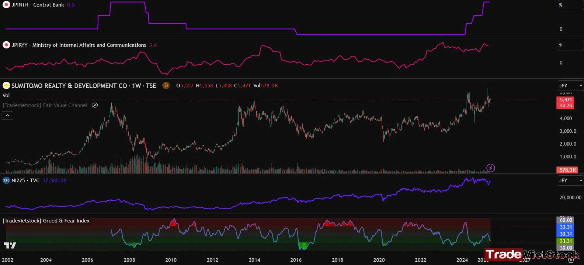Click the 2,000.0 price axis label
The image size is (584, 265).
tap(568, 144)
